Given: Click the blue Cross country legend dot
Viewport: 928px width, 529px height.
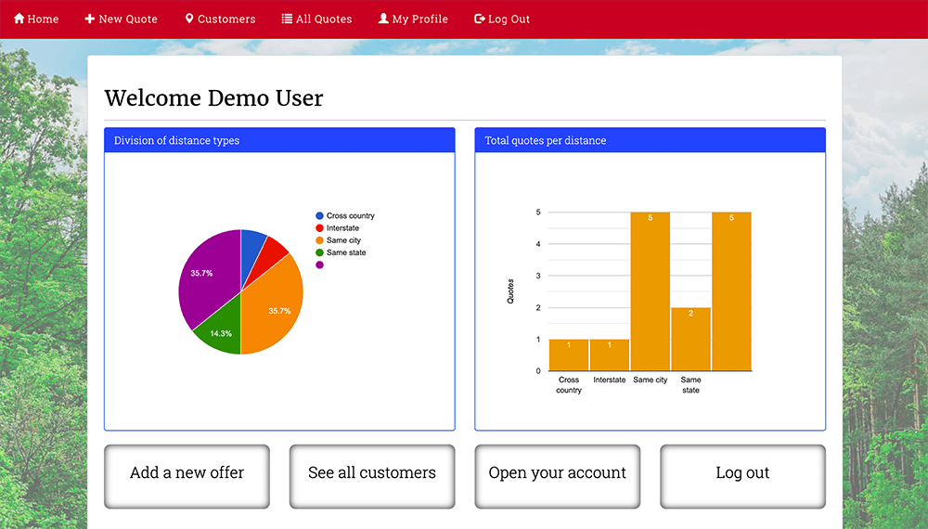Looking at the screenshot, I should 320,215.
